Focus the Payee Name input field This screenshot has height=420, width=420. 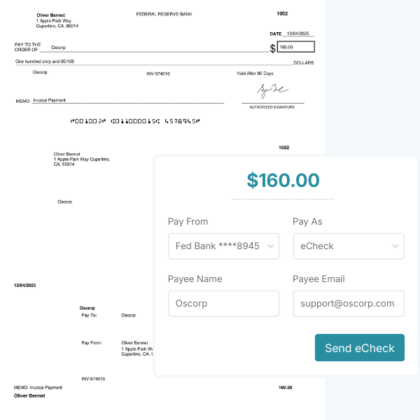pyautogui.click(x=223, y=304)
